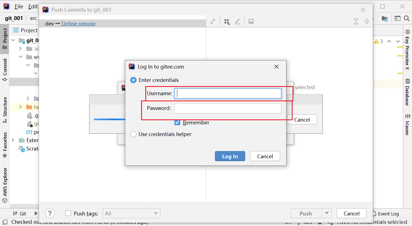Click the Collapse All icon in Push toolbar

tap(367, 21)
